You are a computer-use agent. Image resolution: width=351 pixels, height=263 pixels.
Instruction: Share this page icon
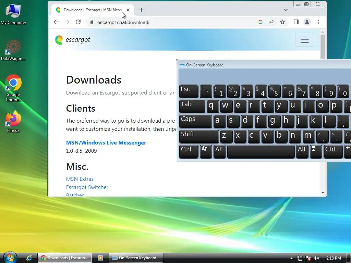[271, 22]
